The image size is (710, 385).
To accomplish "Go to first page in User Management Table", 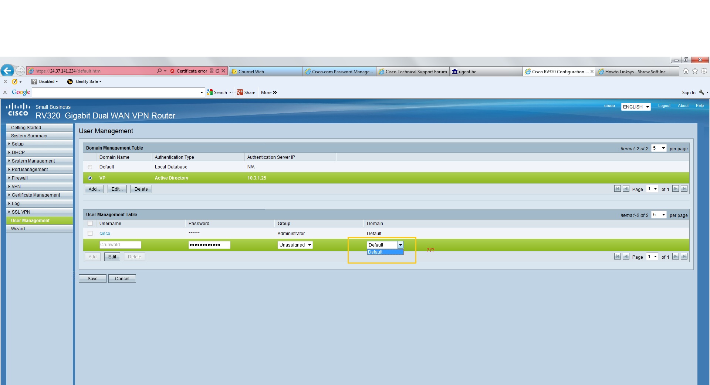I will pyautogui.click(x=618, y=257).
